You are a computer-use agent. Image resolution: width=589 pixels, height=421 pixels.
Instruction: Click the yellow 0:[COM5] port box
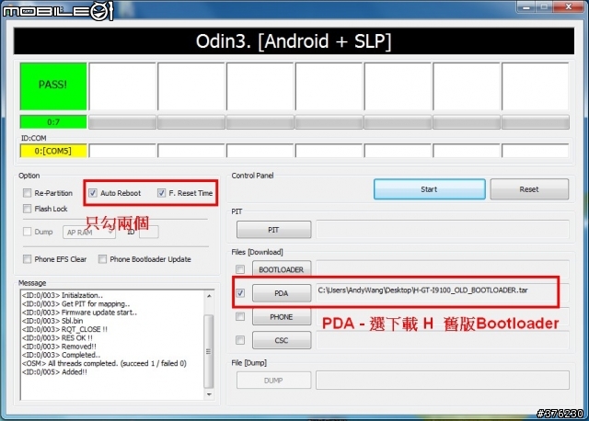point(53,151)
